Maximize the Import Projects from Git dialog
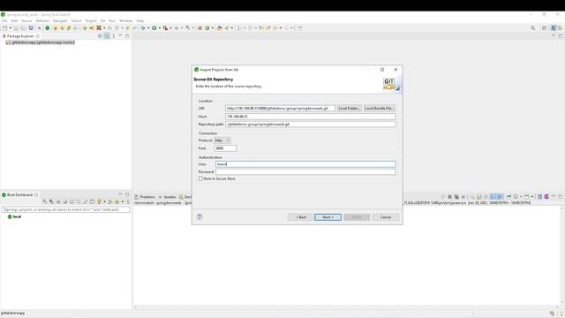 click(382, 70)
